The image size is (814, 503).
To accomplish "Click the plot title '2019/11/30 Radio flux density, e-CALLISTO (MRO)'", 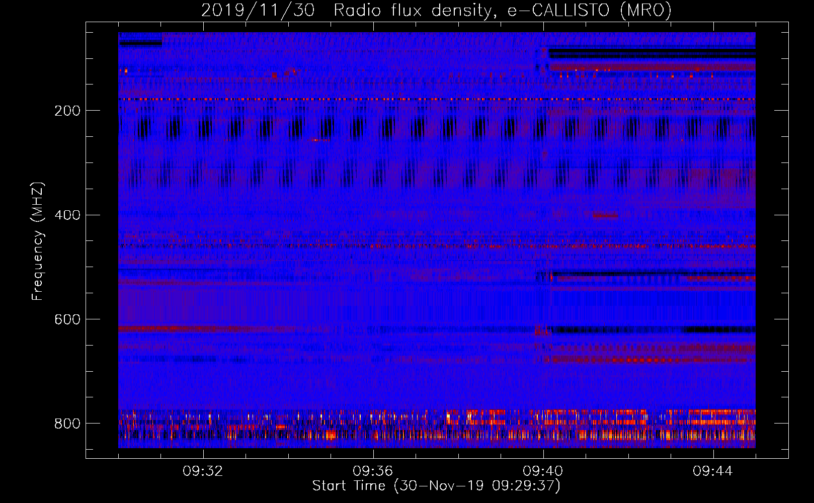I will (x=436, y=10).
